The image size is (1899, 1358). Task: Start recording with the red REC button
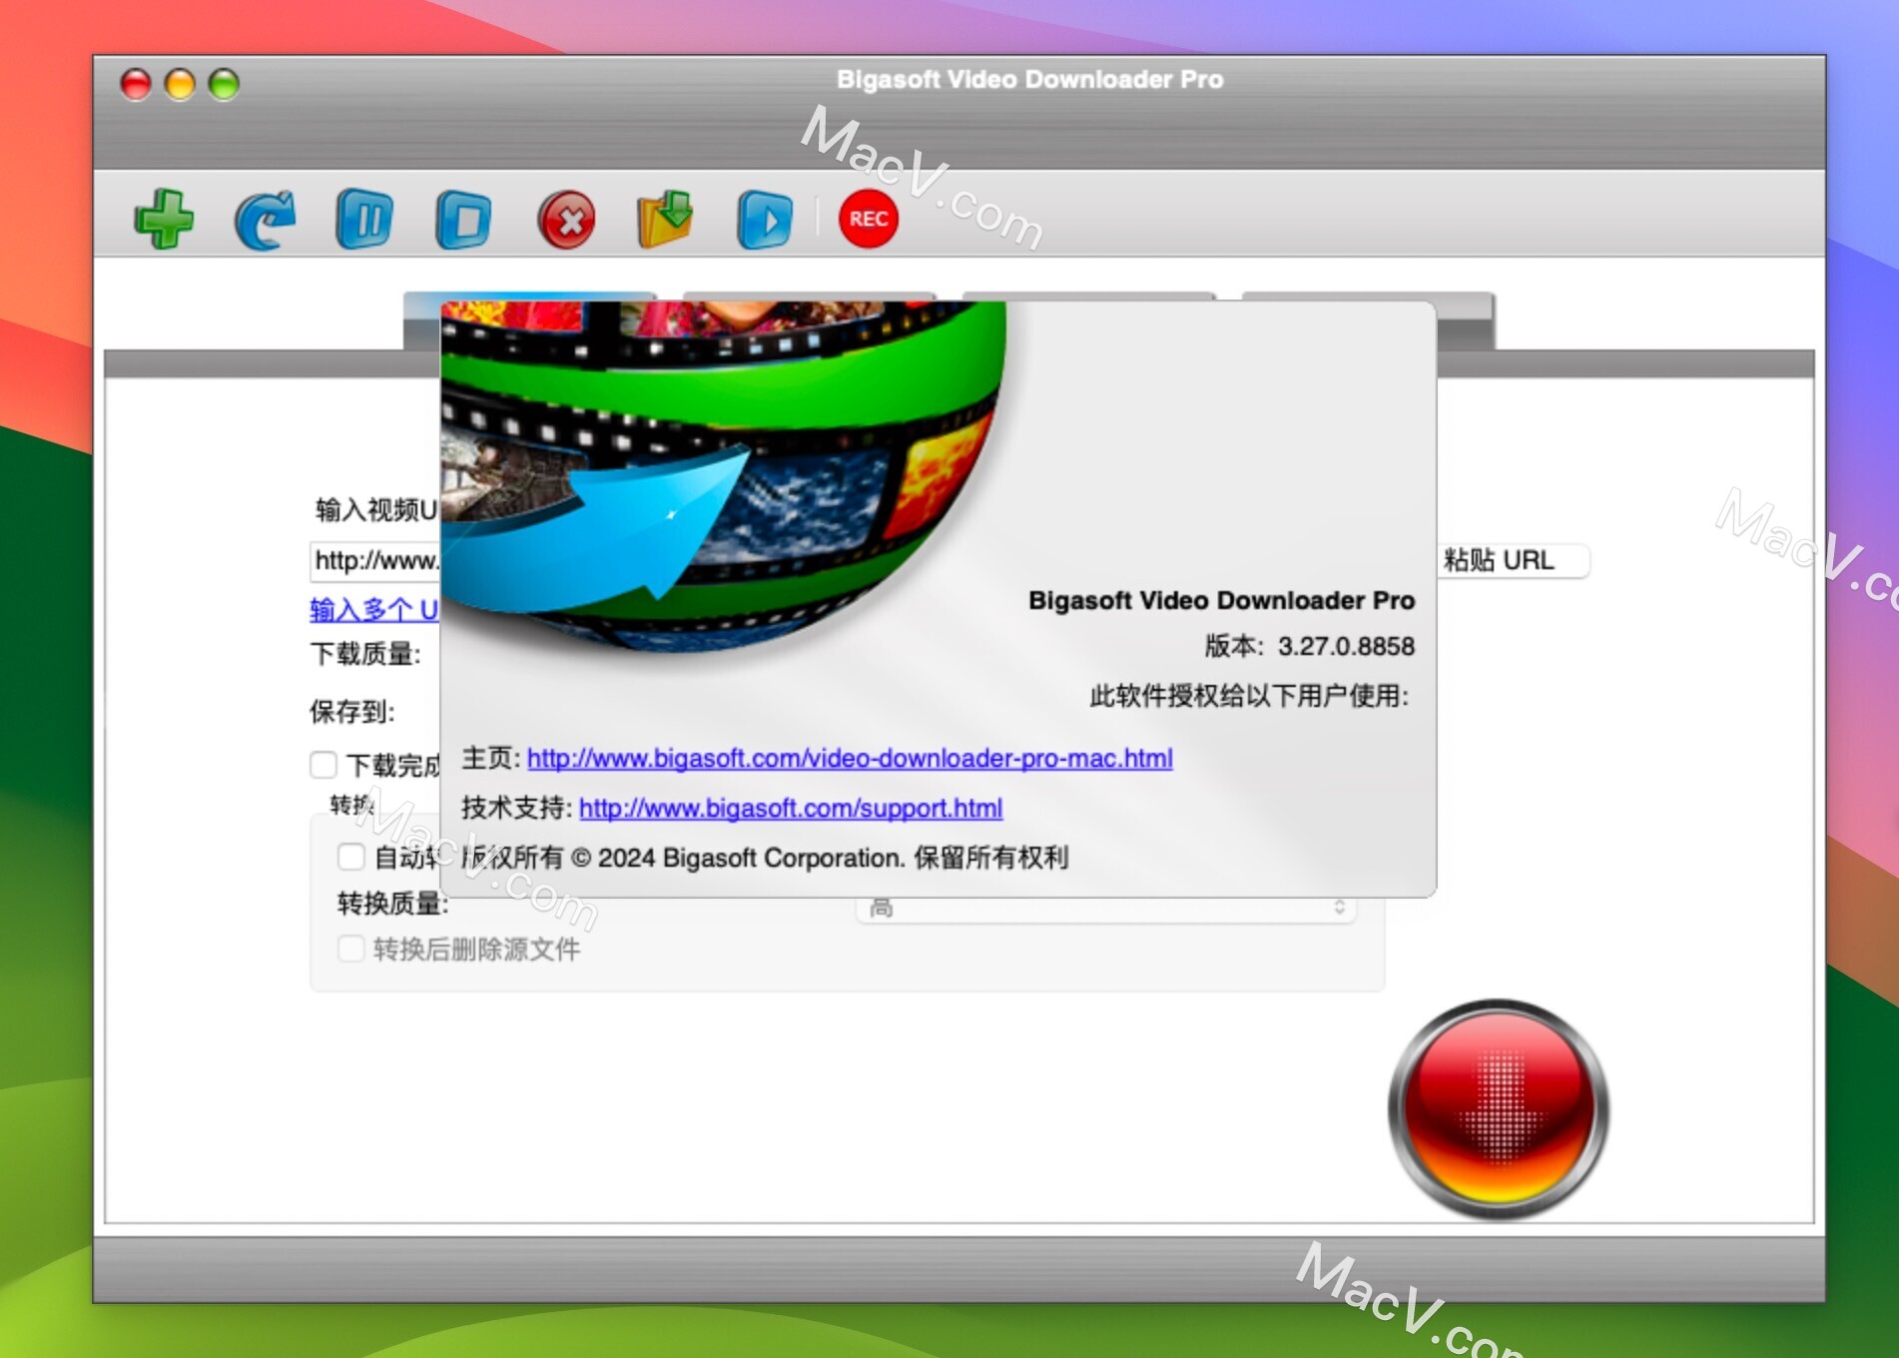tap(869, 219)
